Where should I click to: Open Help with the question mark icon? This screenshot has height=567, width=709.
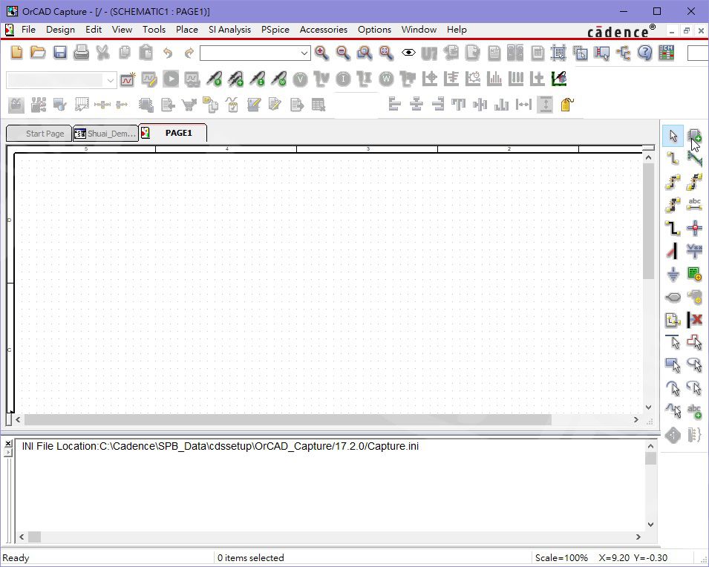(x=645, y=53)
